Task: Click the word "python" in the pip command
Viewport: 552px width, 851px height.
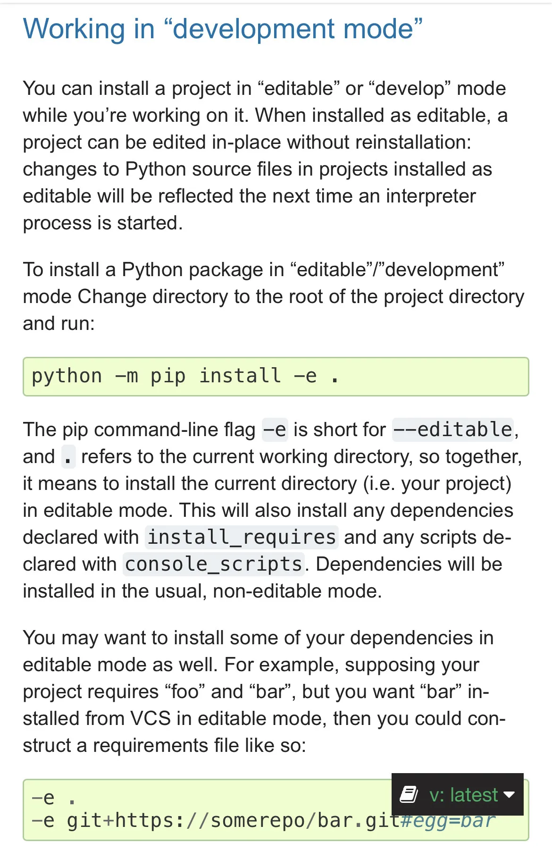Action: click(x=67, y=377)
